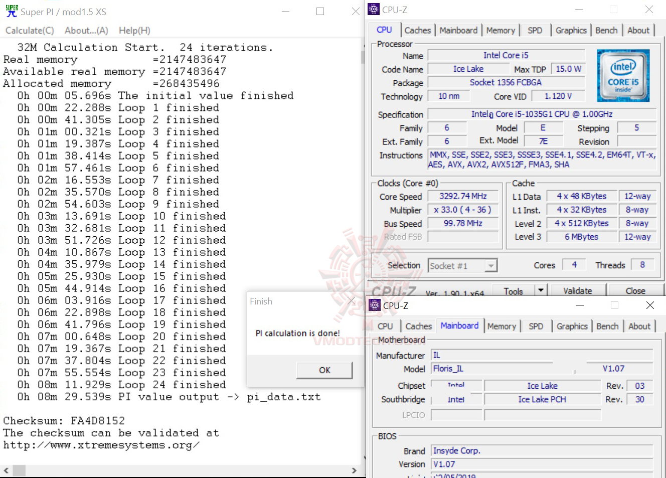Confirm the Finish dialog with OK
The image size is (666, 478).
click(324, 370)
